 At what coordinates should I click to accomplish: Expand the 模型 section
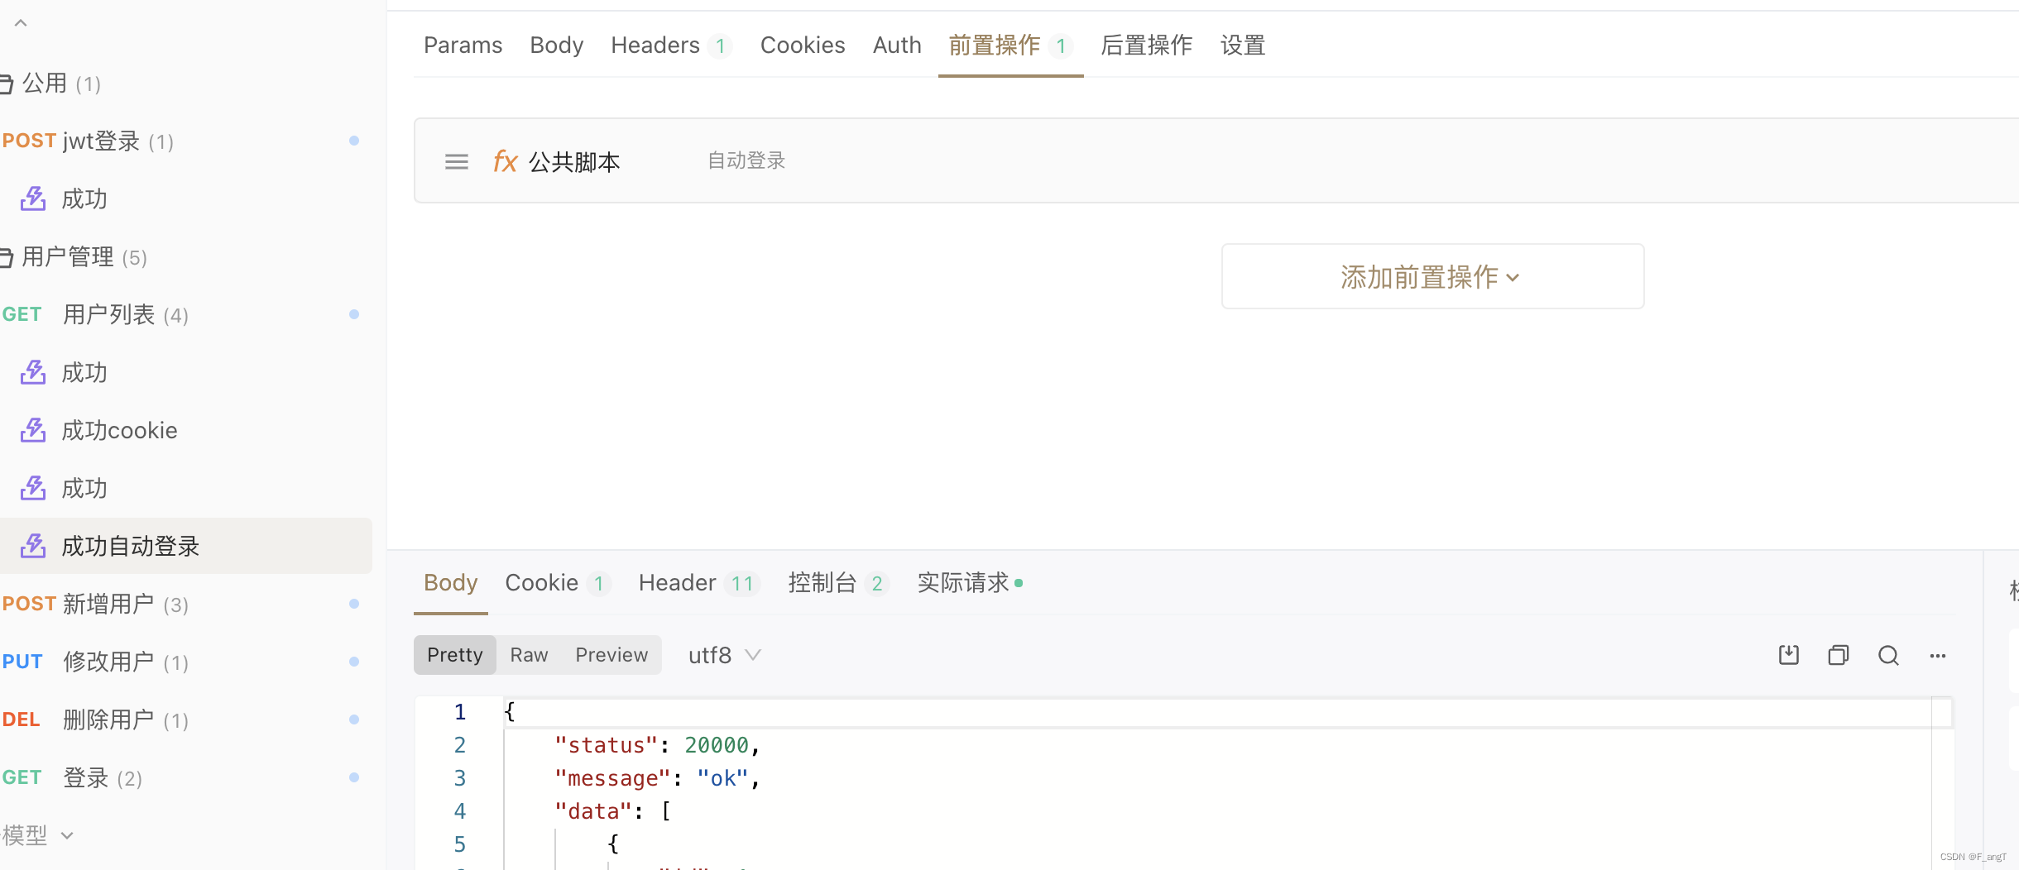(x=38, y=835)
